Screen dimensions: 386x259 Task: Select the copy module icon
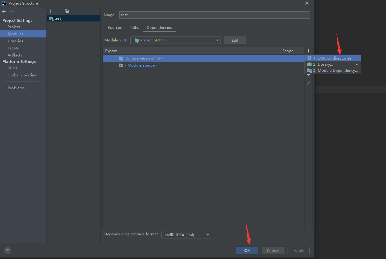[67, 11]
